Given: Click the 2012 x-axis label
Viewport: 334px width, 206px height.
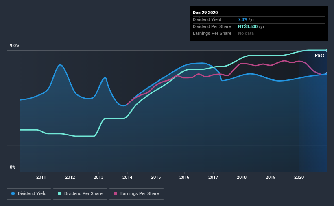Looking at the screenshot, I should click(x=70, y=177).
